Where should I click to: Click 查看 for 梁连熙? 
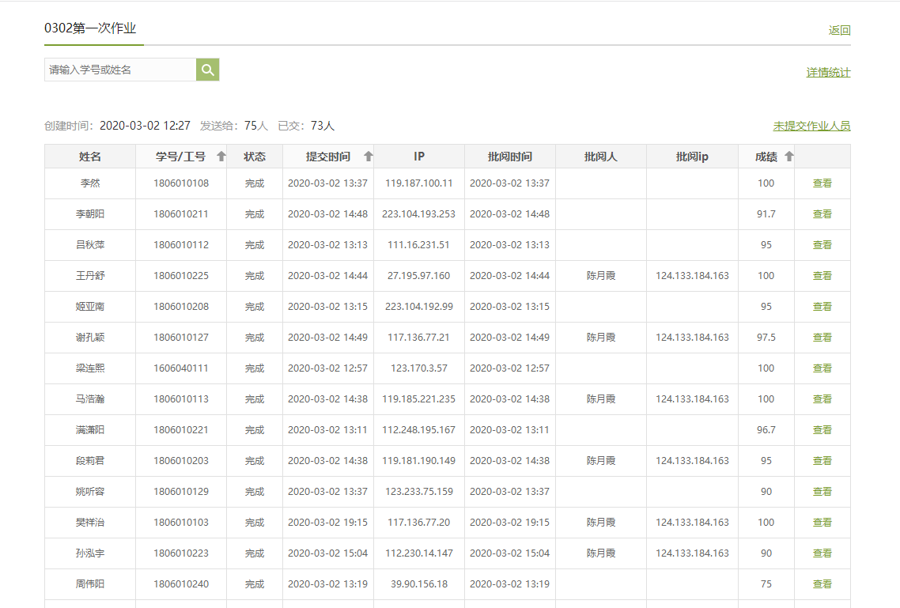pos(822,368)
